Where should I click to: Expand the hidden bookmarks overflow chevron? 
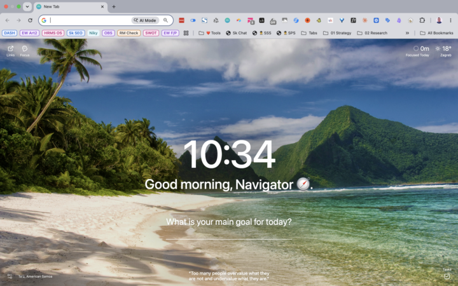coord(407,33)
